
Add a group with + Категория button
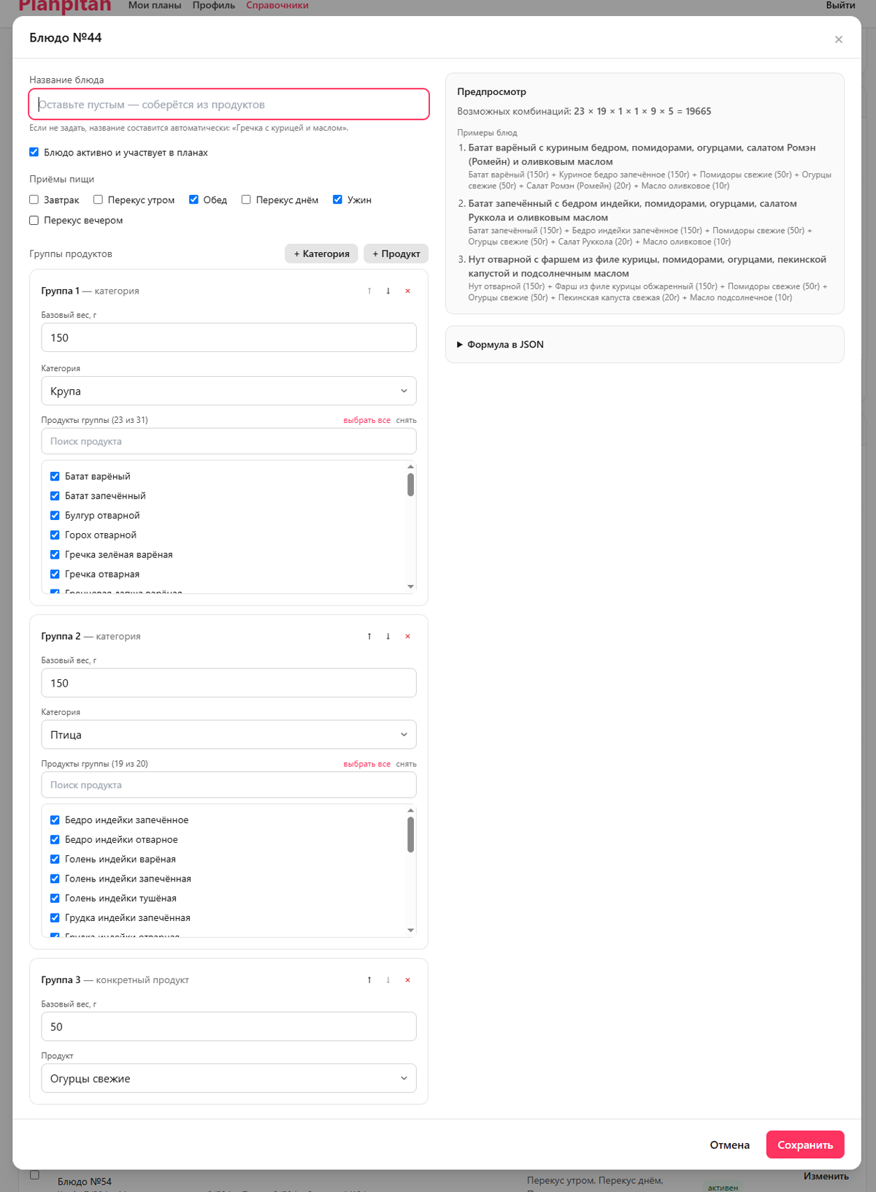coord(321,253)
